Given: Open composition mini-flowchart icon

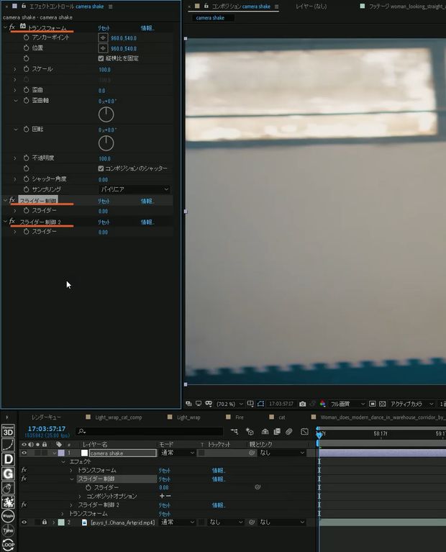Looking at the screenshot, I should [235, 431].
